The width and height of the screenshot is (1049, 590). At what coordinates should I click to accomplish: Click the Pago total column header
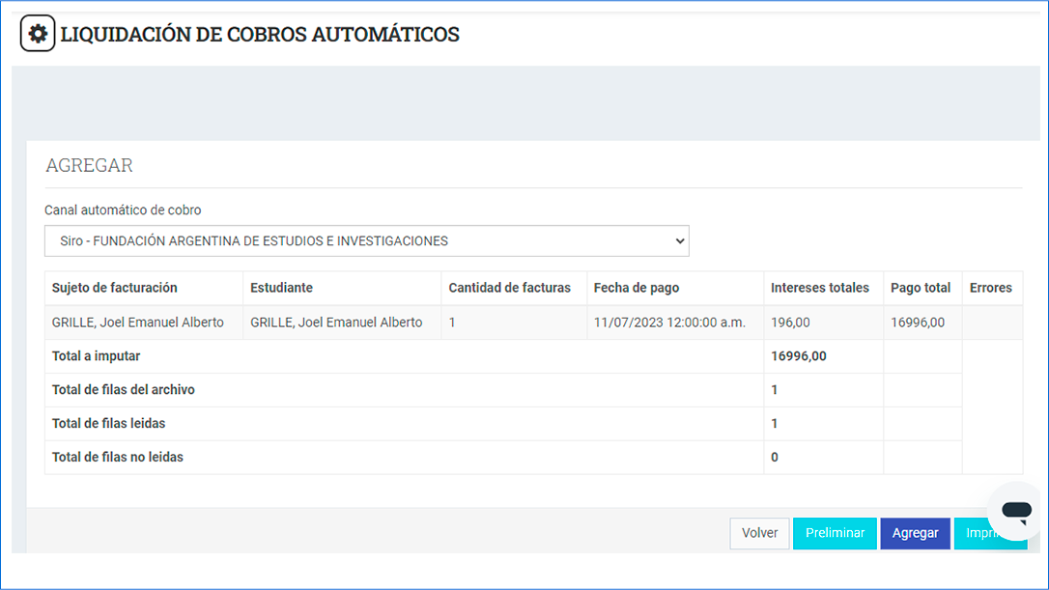click(921, 288)
